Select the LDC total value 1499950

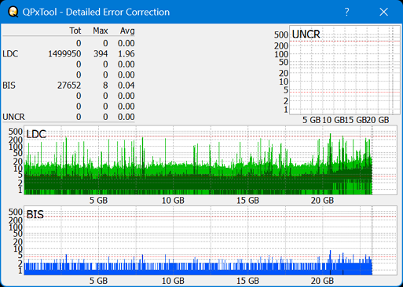tap(64, 54)
